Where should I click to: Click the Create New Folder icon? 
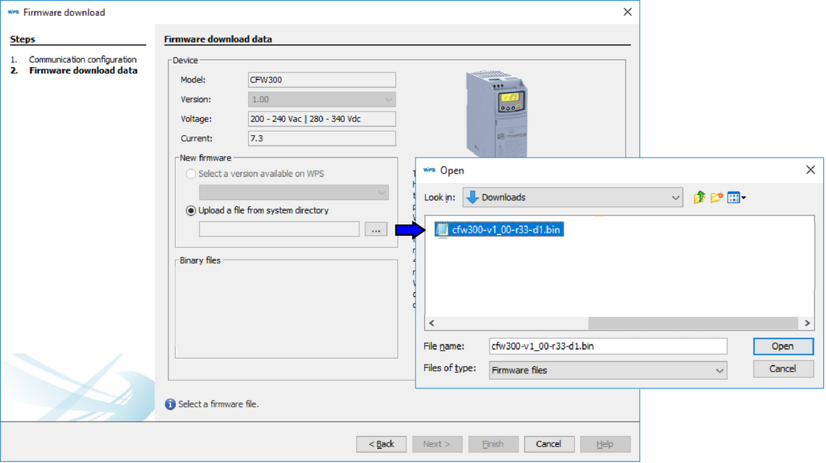(716, 197)
